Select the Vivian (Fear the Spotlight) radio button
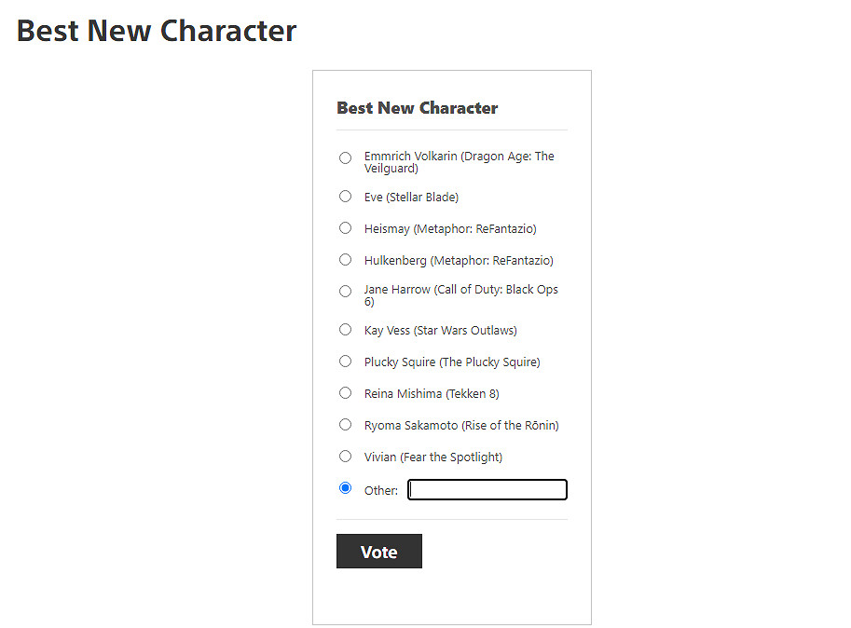 coord(345,457)
